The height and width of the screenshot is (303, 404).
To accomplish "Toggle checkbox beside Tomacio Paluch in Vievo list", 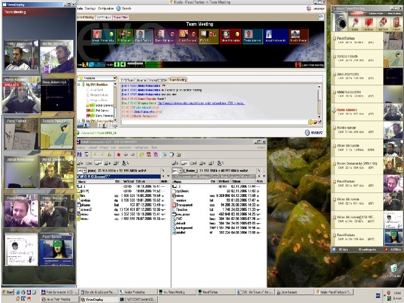I will (x=334, y=57).
